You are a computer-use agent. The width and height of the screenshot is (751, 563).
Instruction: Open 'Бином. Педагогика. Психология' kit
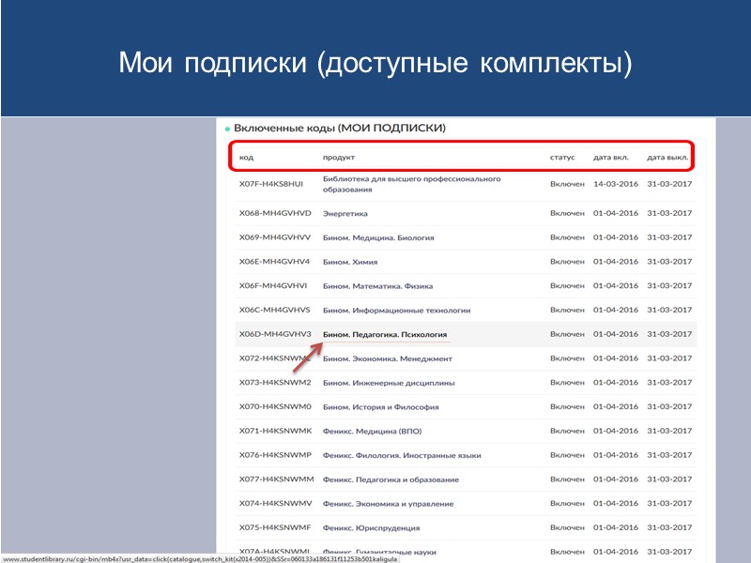click(385, 334)
